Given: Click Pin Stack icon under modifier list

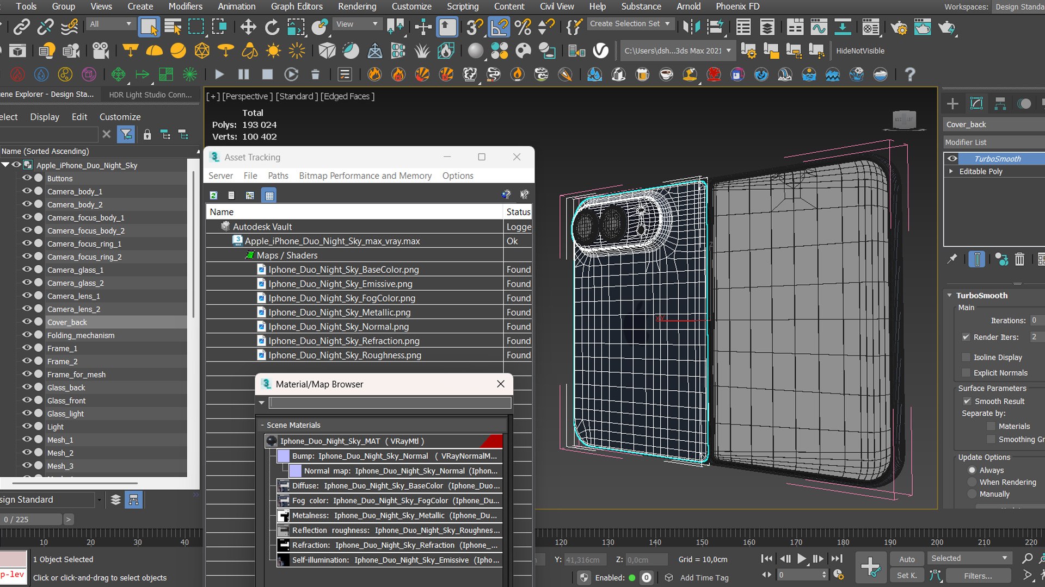Looking at the screenshot, I should [x=952, y=259].
